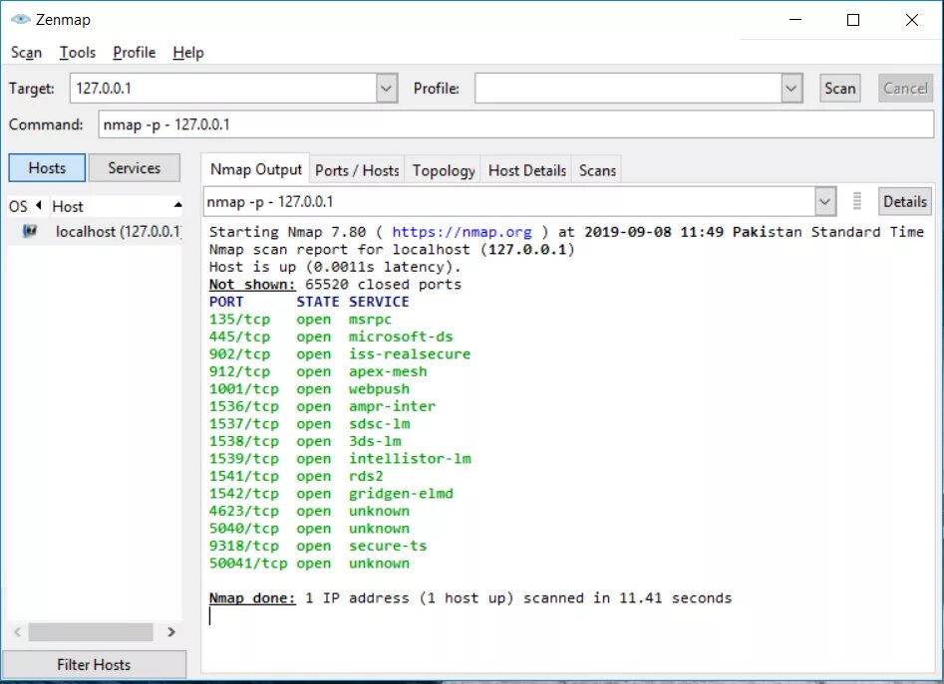
Task: Click the 'Nmap done:' summary text
Action: click(x=252, y=598)
